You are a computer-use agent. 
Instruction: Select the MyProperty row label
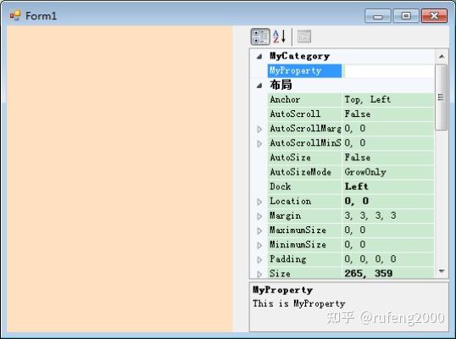(x=304, y=71)
